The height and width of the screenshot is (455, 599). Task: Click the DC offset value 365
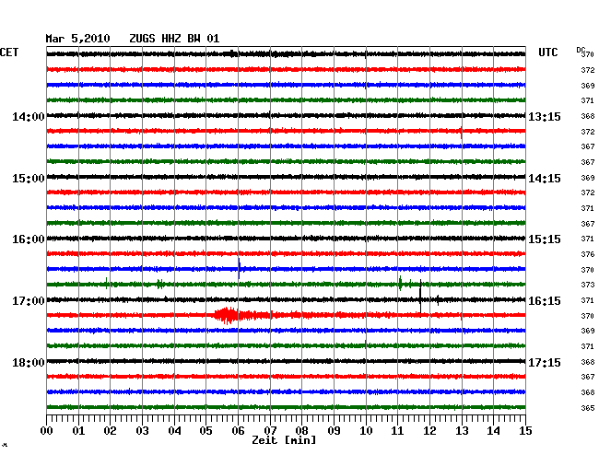[588, 408]
